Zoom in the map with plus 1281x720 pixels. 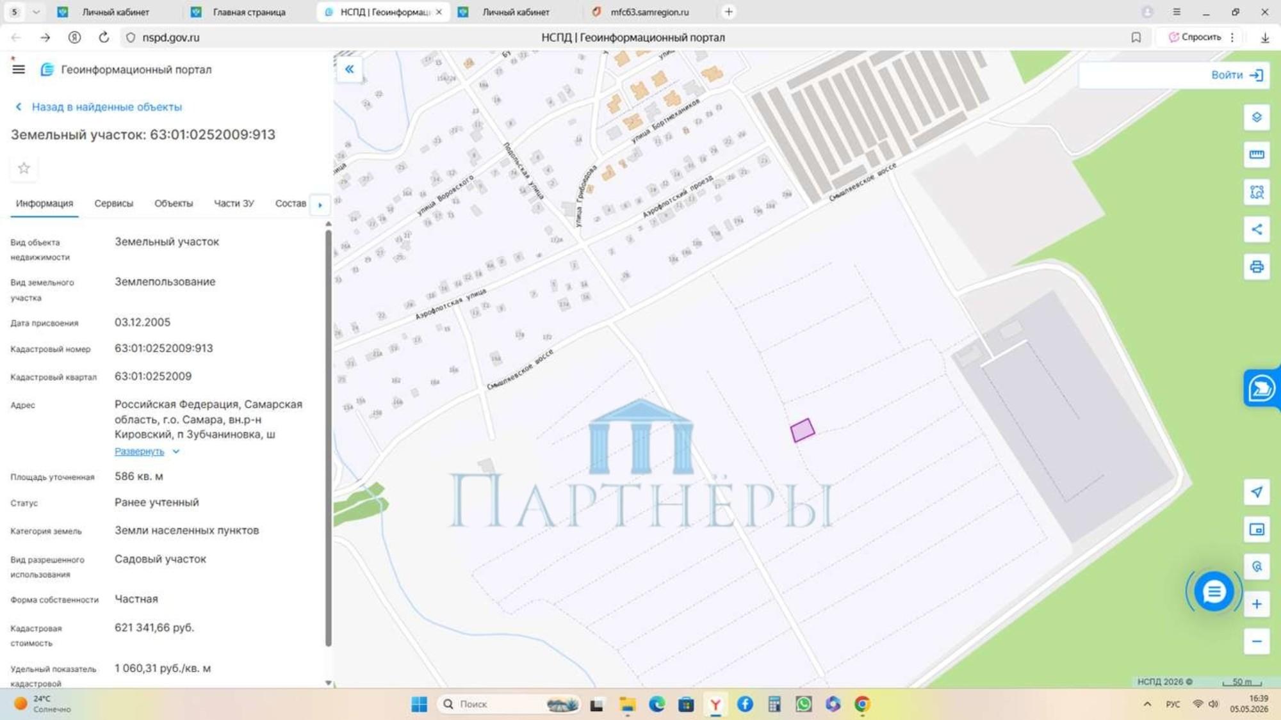click(1257, 604)
